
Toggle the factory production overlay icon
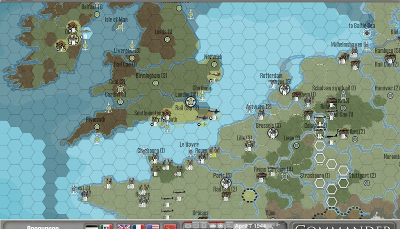click(196, 226)
